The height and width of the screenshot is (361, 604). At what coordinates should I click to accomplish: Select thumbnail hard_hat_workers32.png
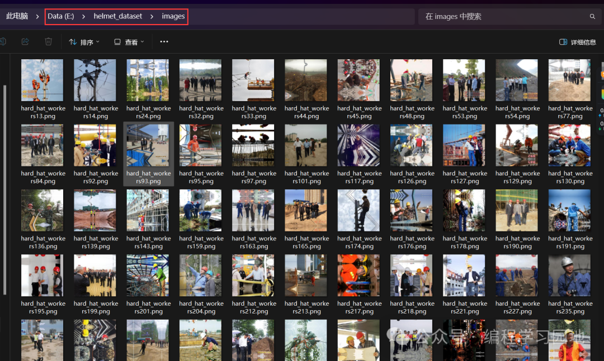(200, 80)
